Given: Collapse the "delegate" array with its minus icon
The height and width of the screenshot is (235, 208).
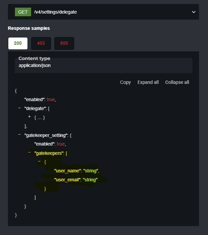Looking at the screenshot, I should coord(20,108).
